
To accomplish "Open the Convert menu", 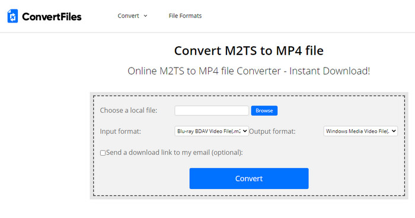I will [x=129, y=16].
